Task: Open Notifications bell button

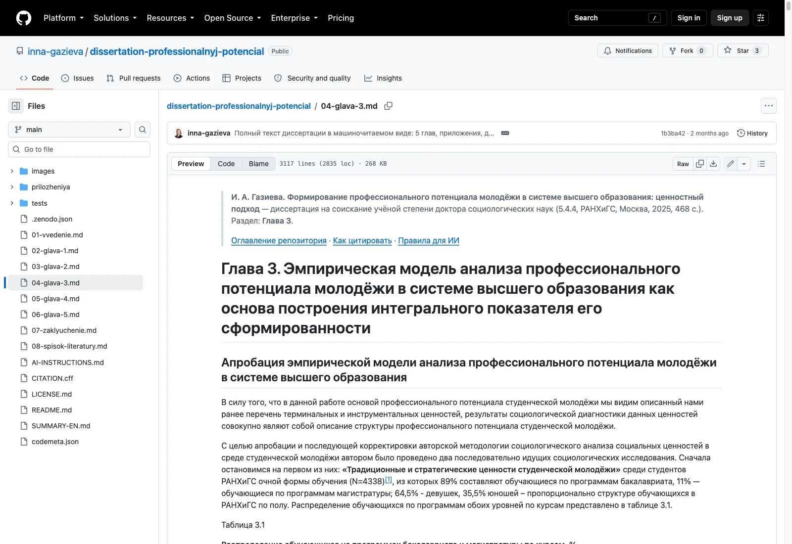Action: pyautogui.click(x=628, y=50)
